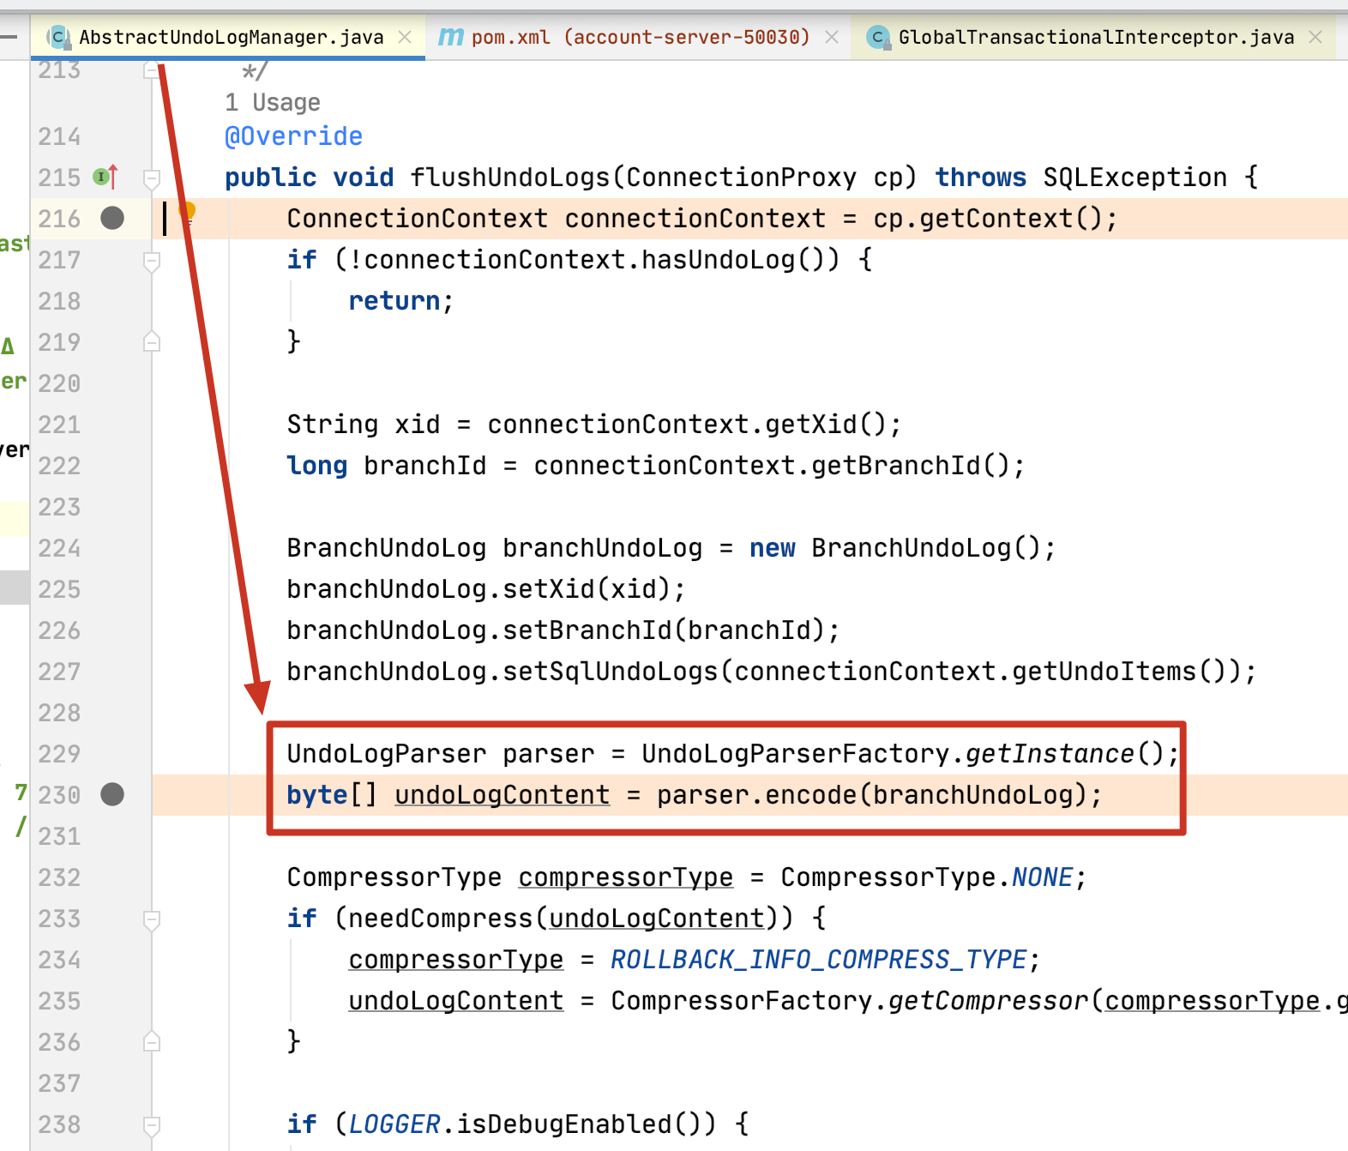
Task: Click getCompressor call on line 235
Action: coord(988,1001)
